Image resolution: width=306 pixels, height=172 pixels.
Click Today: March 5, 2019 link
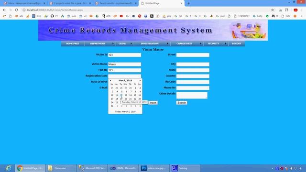click(x=125, y=112)
